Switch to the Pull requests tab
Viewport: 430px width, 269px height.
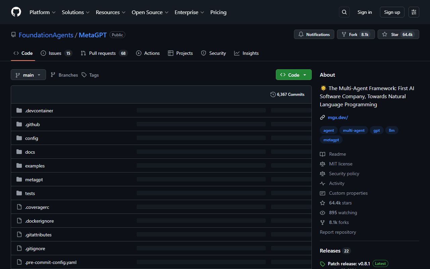pos(102,53)
